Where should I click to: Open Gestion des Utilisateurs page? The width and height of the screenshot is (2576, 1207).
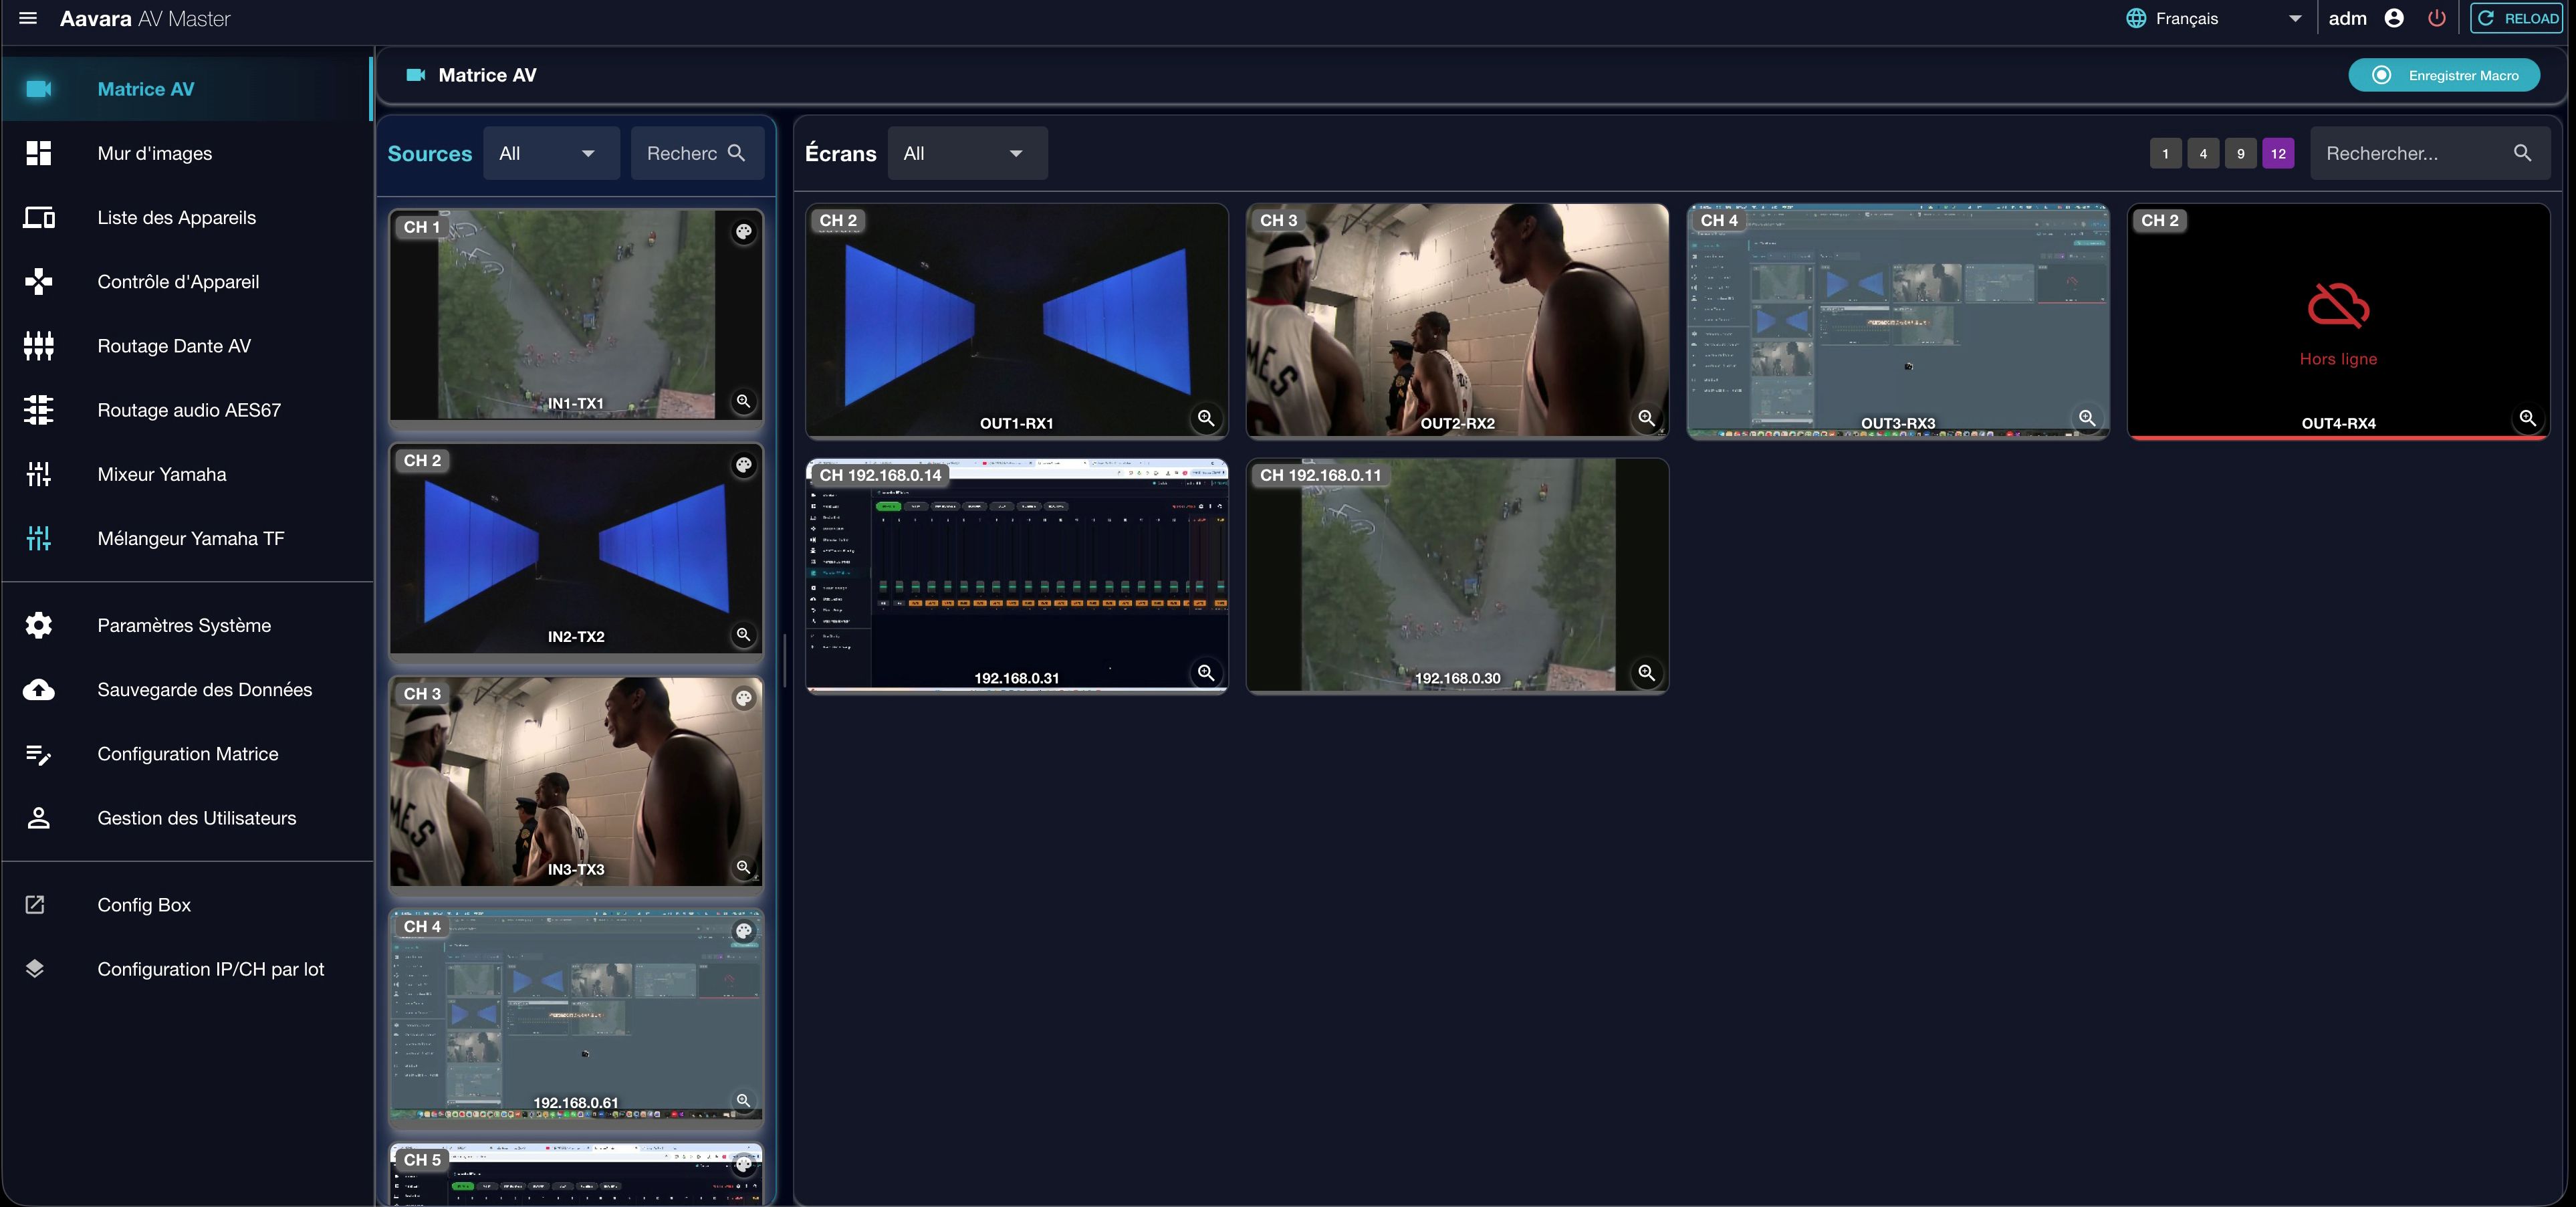[x=188, y=818]
